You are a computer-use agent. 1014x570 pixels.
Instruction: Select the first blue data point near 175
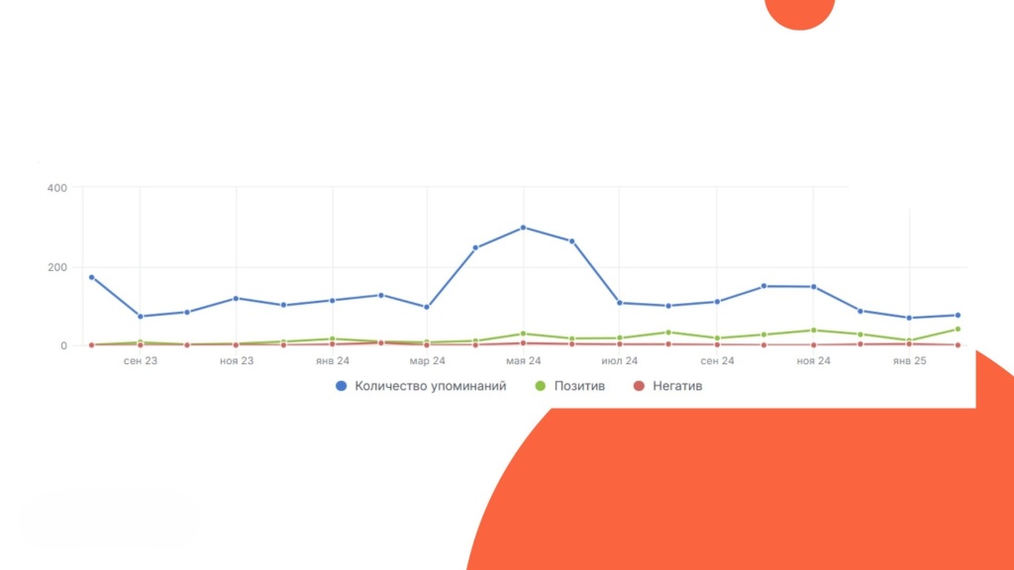pos(92,277)
